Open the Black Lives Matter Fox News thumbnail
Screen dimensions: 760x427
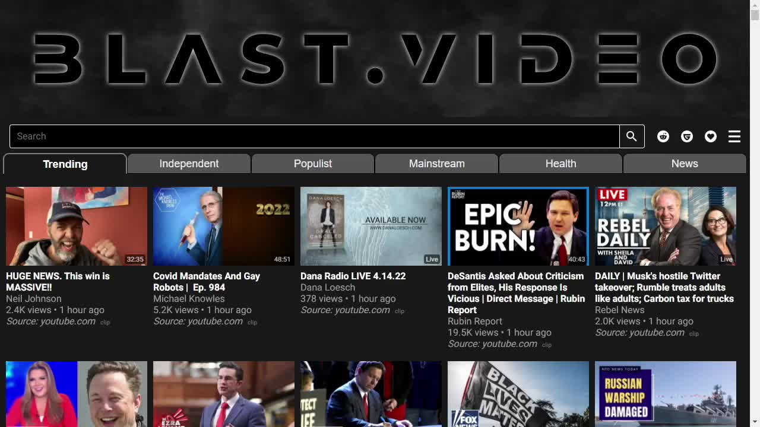pos(518,394)
